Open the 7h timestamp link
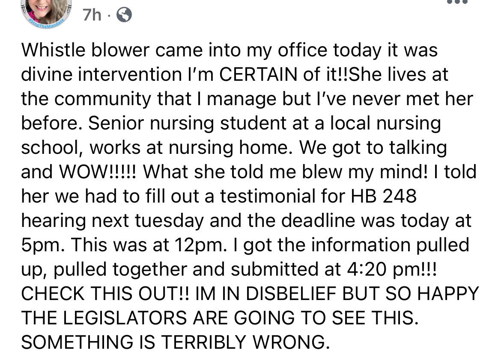The image size is (501, 359). click(x=92, y=15)
